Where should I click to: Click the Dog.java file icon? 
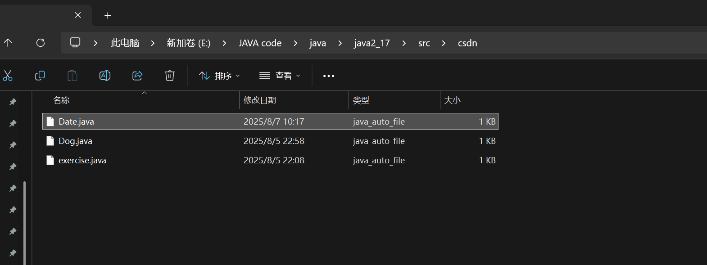[50, 141]
